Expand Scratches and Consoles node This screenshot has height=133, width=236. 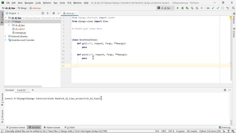click(6, 40)
